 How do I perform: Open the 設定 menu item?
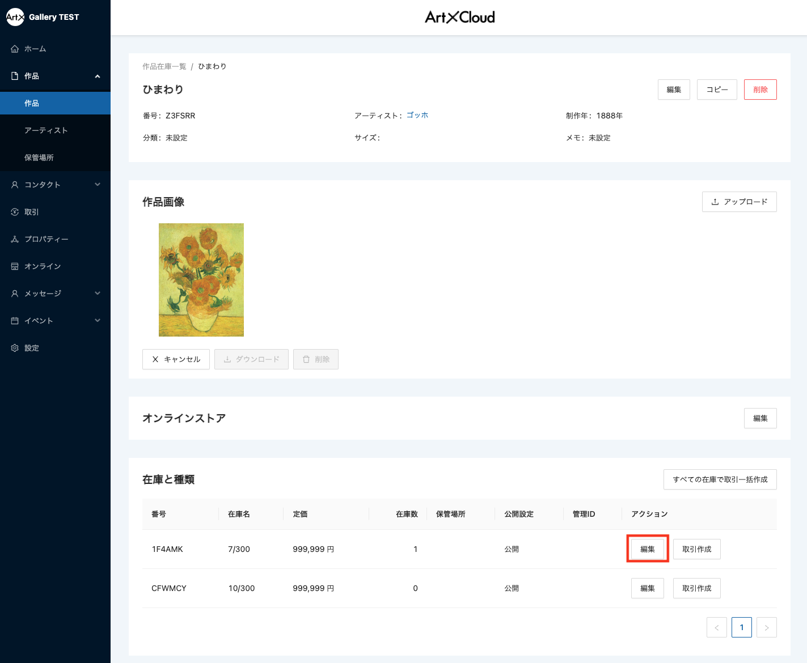click(x=55, y=348)
